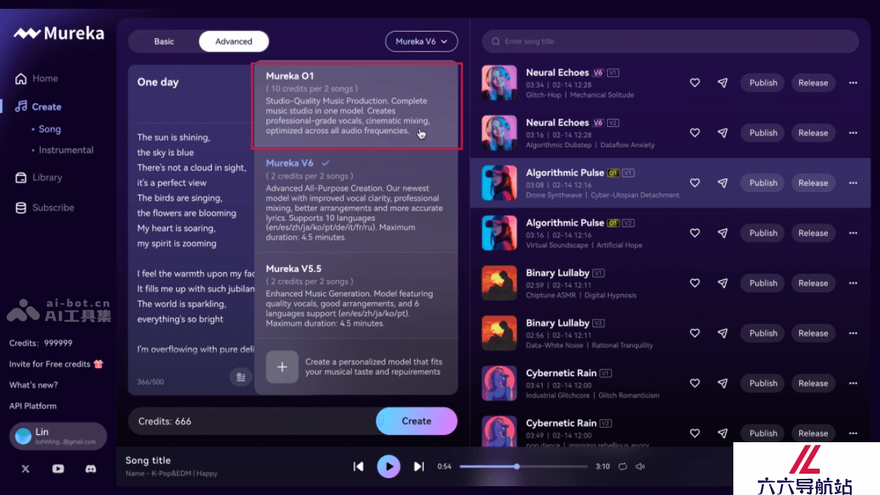Open the YouTube channel icon
Viewport: 880px width, 495px height.
click(58, 469)
